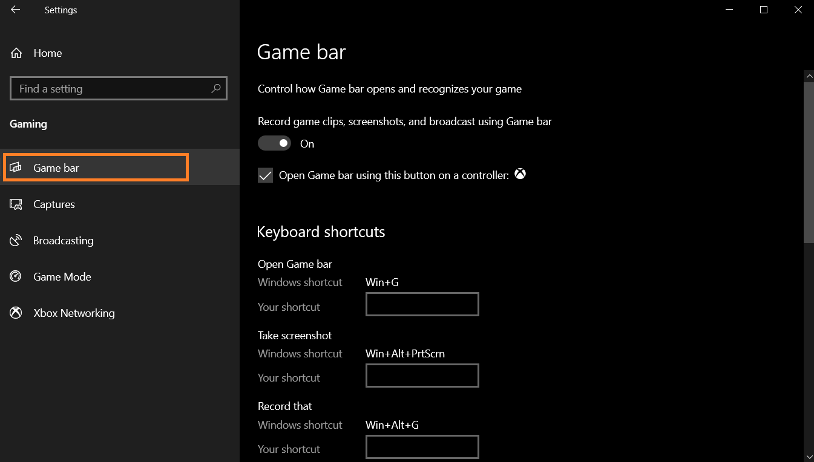Image resolution: width=814 pixels, height=462 pixels.
Task: Turn off the Record game clips toggle
Action: click(274, 143)
